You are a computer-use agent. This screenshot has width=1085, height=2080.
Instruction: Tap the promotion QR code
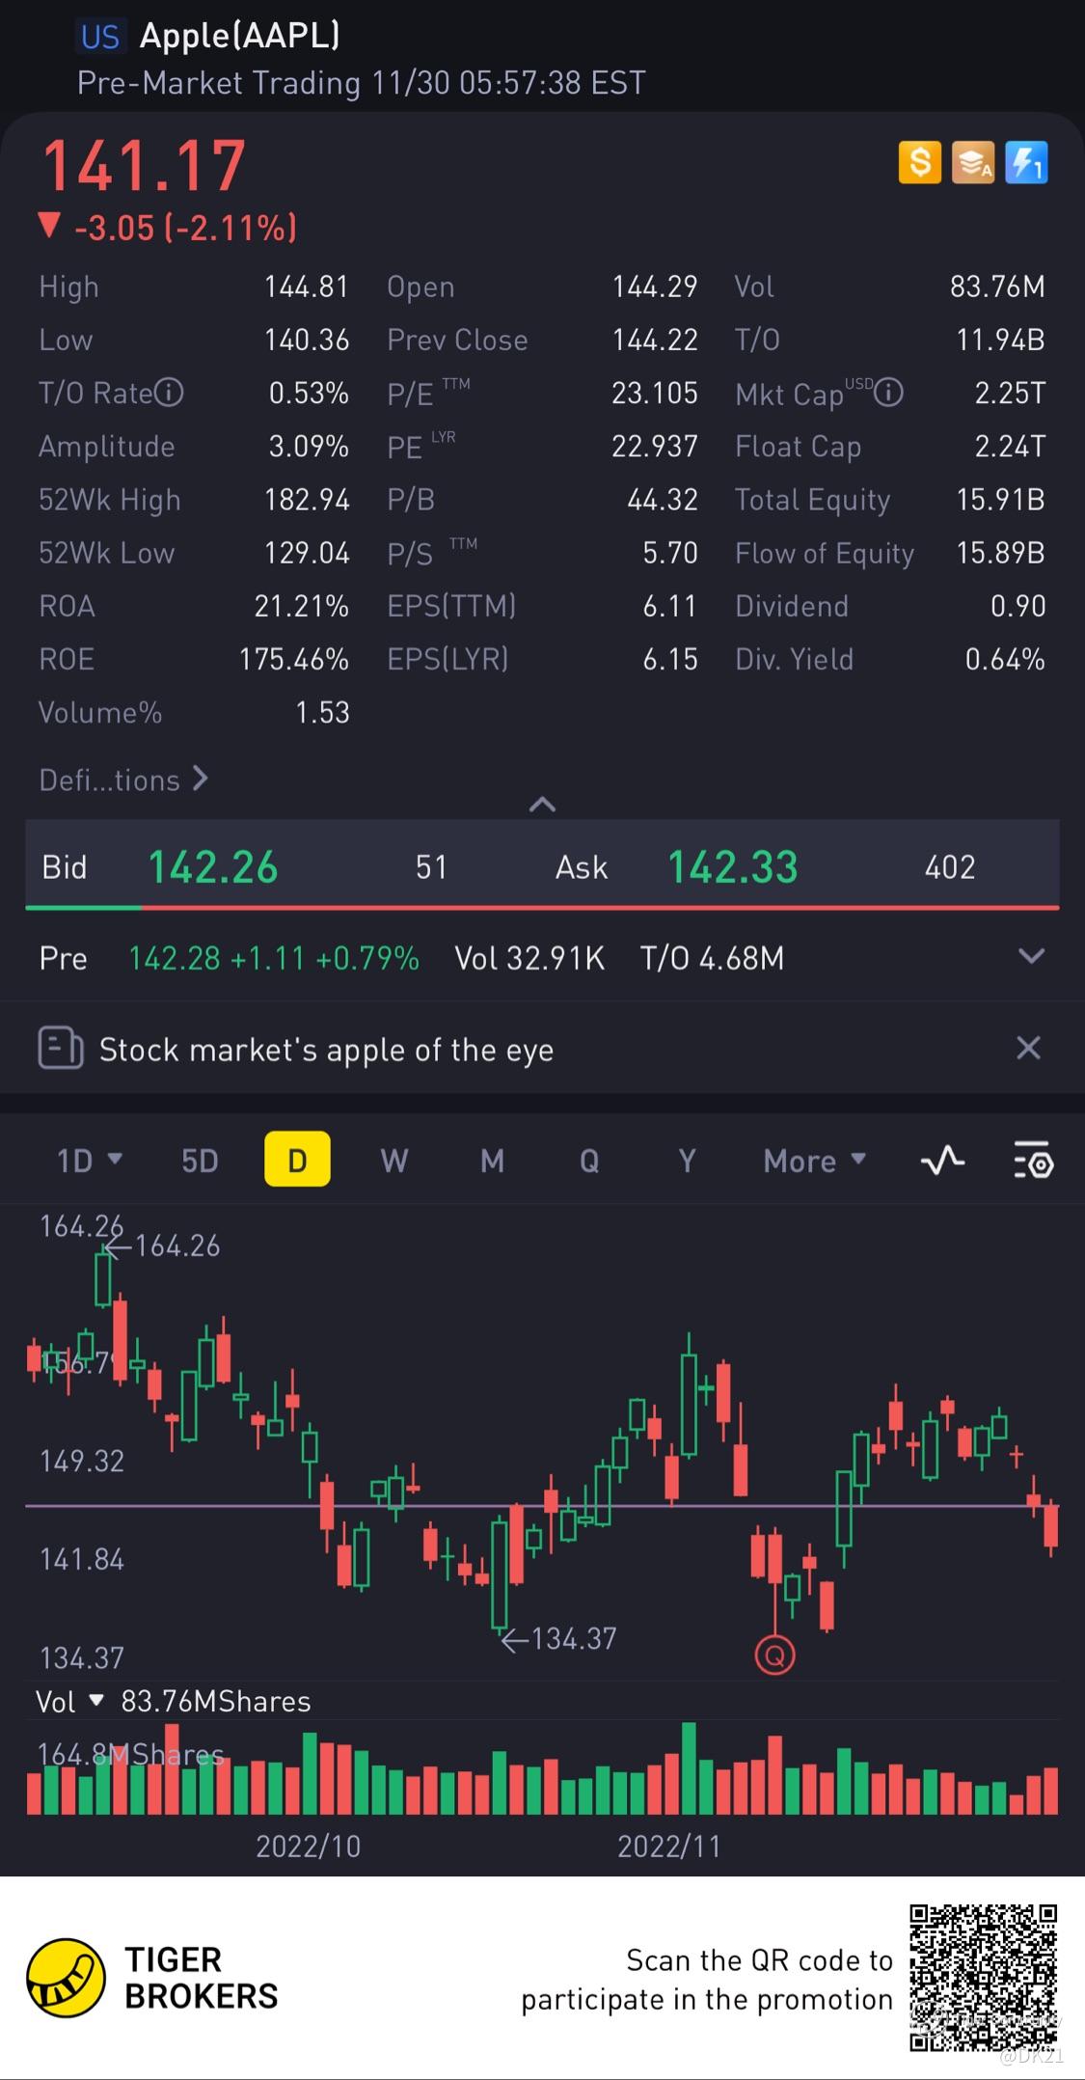tap(984, 1978)
